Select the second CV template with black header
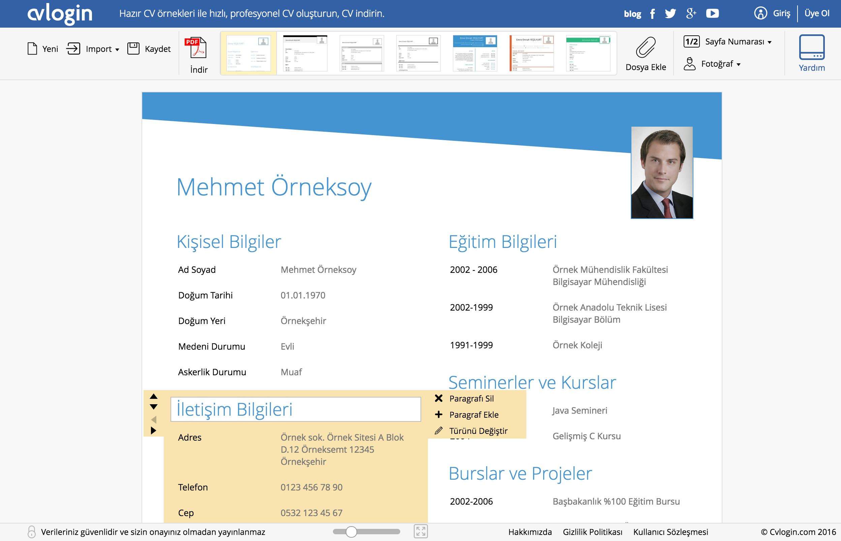The image size is (841, 541). pos(305,53)
